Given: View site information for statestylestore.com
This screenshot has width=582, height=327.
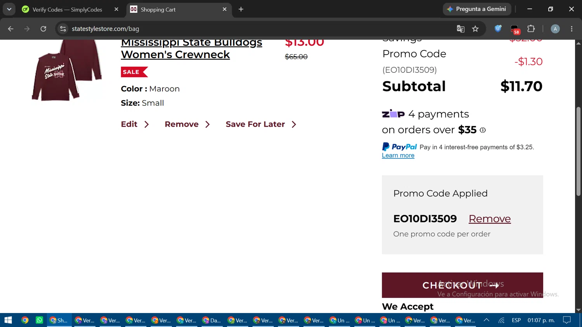Looking at the screenshot, I should pos(63,29).
